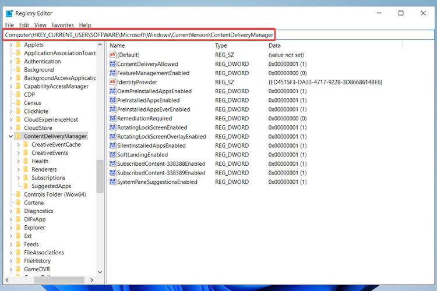This screenshot has width=437, height=291.
Task: Click the Background folder icon
Action: click(18, 70)
